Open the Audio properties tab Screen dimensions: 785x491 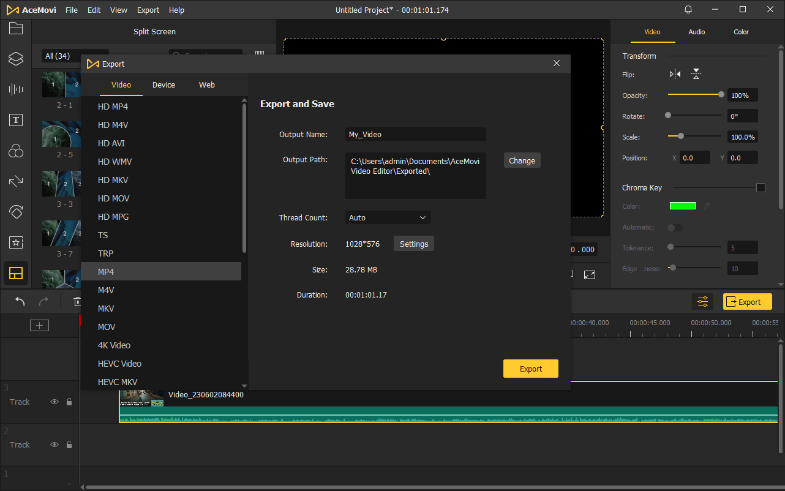(x=697, y=32)
